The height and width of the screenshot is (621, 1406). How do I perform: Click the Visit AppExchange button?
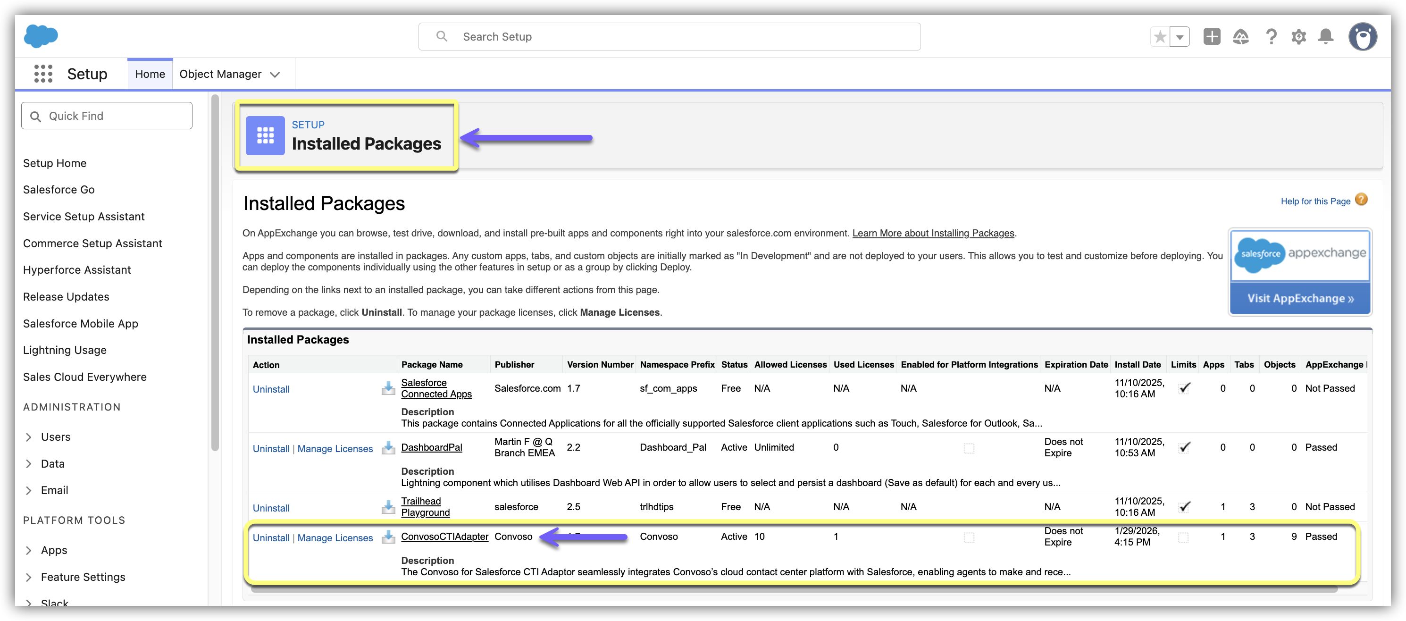1300,299
